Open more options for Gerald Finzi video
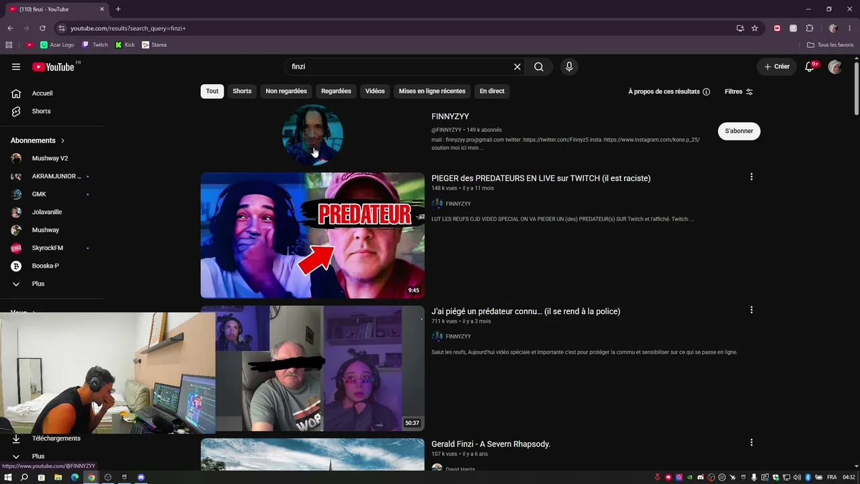 [x=751, y=442]
